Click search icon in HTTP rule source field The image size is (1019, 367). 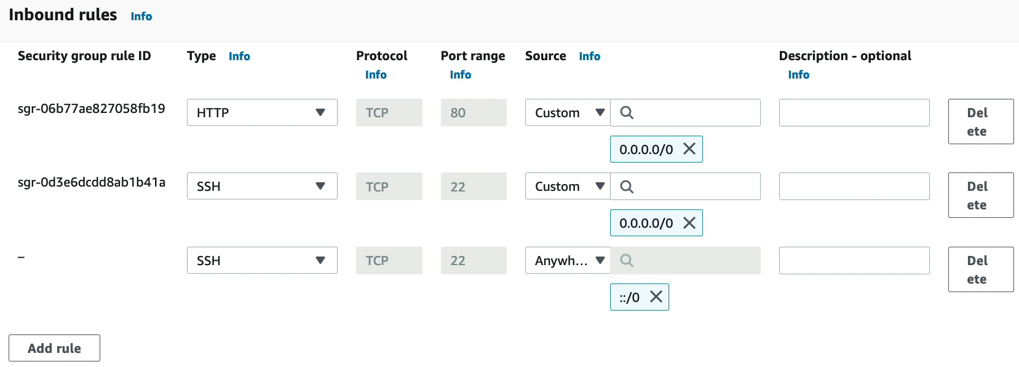[x=627, y=113]
